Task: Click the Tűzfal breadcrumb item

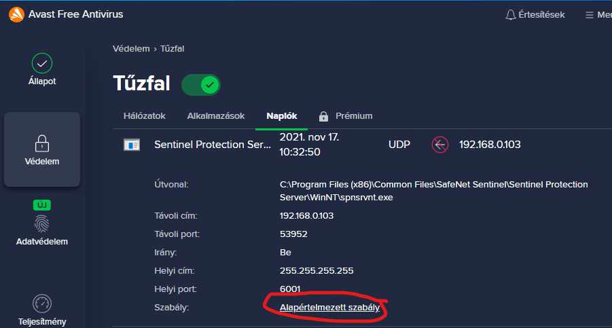Action: pyautogui.click(x=172, y=49)
